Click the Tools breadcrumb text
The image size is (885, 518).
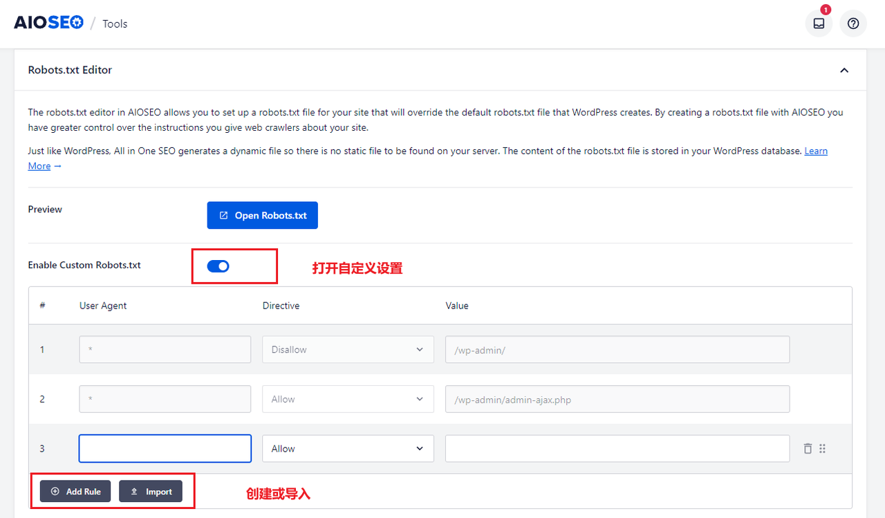coord(115,24)
